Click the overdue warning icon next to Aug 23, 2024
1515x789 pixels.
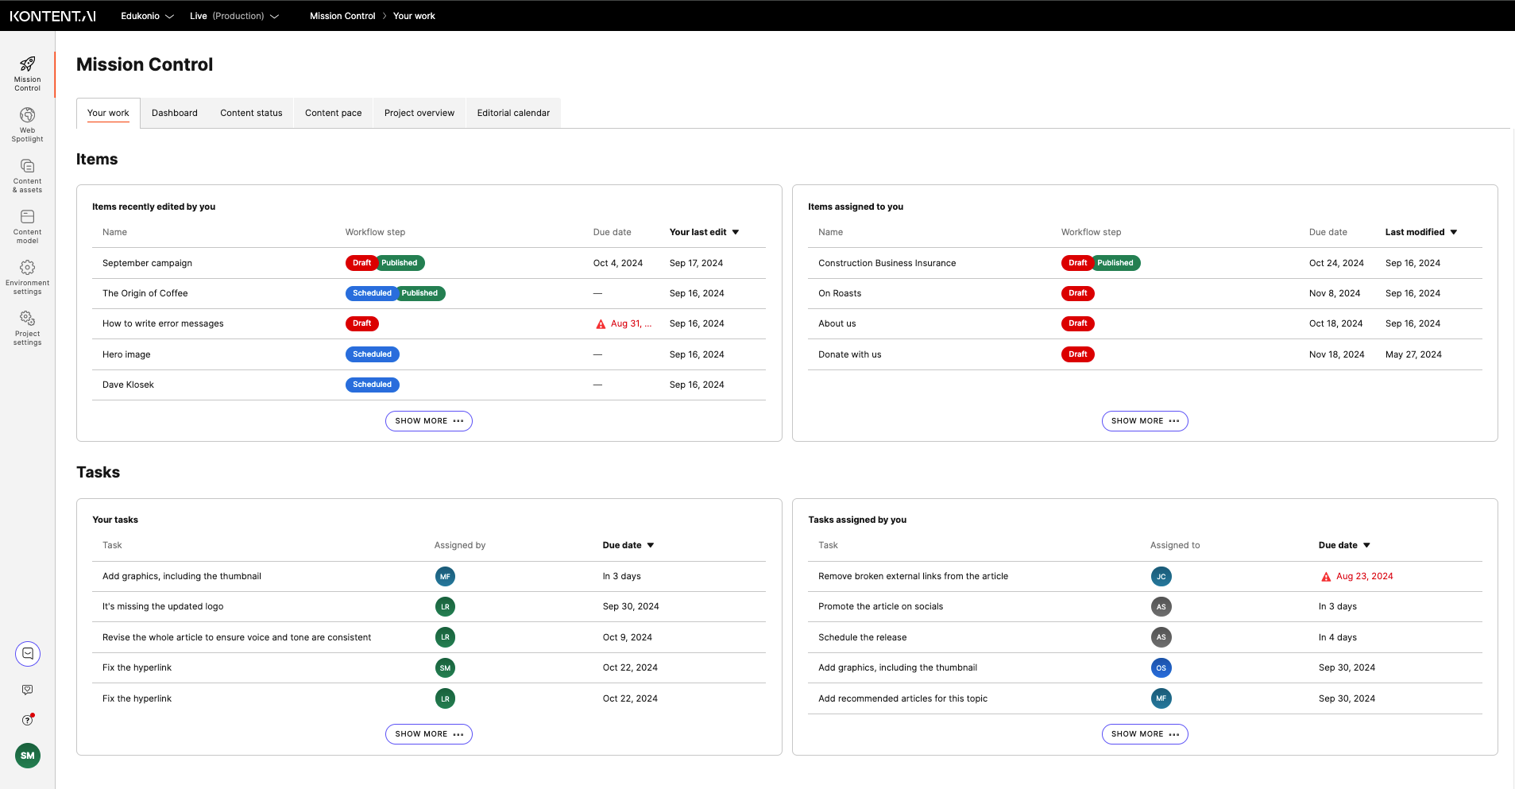tap(1324, 576)
